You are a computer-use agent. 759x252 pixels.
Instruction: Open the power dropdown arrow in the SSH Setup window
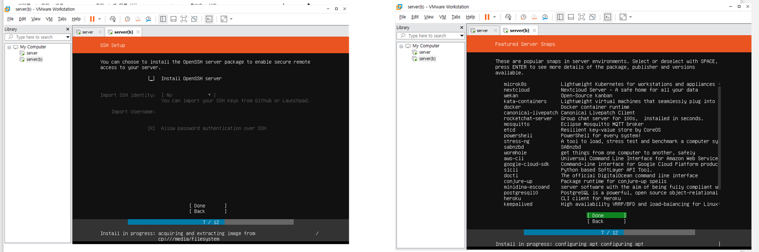tap(99, 19)
